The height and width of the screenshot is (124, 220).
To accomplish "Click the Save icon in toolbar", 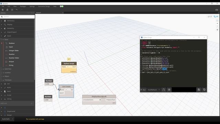I will coord(12,10).
